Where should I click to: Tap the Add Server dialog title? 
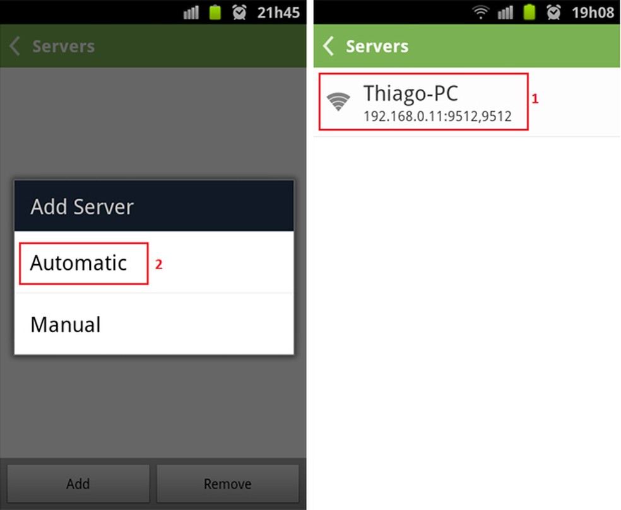(82, 207)
